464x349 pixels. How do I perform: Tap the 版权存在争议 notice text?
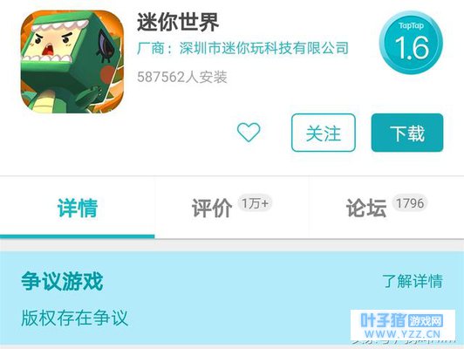click(x=75, y=318)
